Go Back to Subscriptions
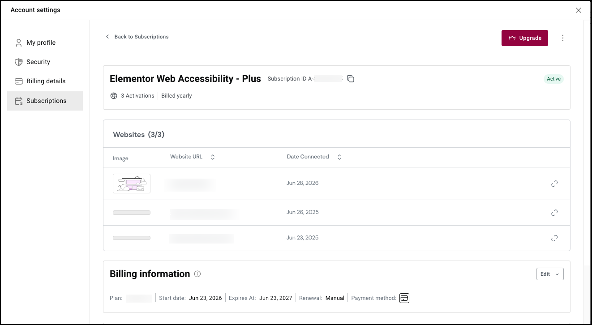This screenshot has width=592, height=325. pos(137,37)
